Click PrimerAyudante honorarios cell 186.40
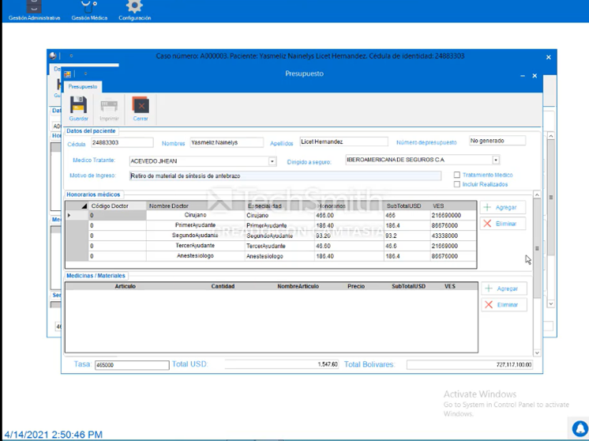Image resolution: width=589 pixels, height=441 pixels. 349,225
